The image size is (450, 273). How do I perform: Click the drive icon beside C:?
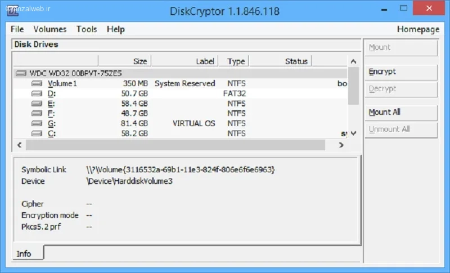click(37, 133)
